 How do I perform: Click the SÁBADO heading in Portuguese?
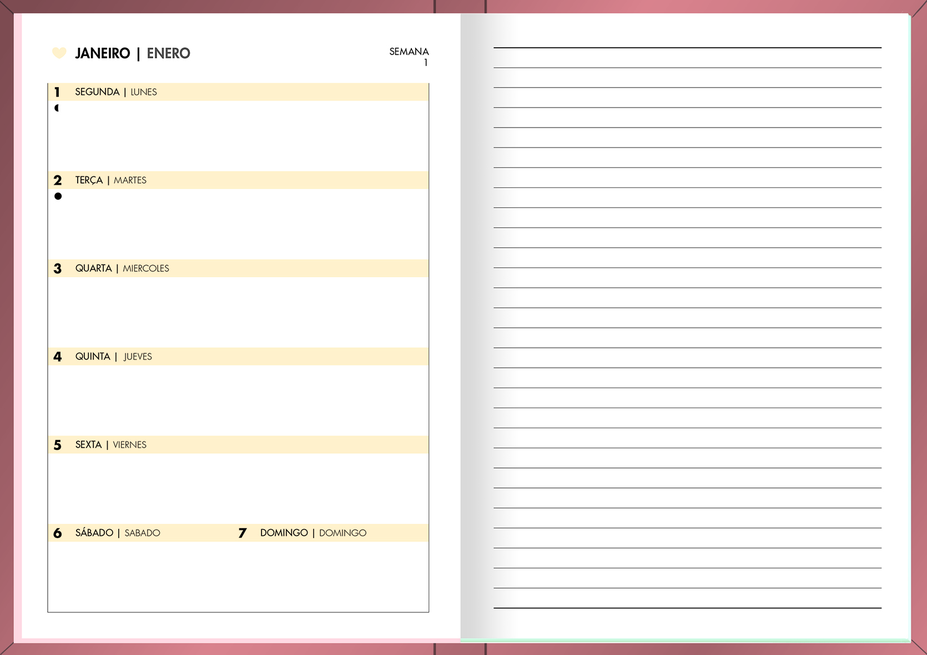(x=94, y=533)
